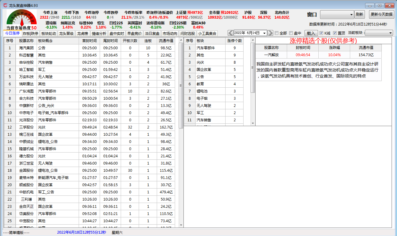Click the 载入 button
Viewport: 397px width, 236px height.
(x=311, y=33)
